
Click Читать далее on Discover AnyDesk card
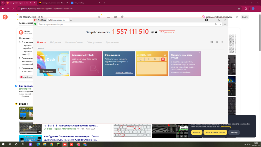click(48, 71)
